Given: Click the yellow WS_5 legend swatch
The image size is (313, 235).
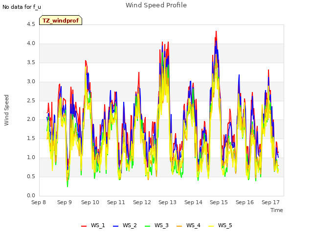Looking at the screenshot, I should point(211,226).
